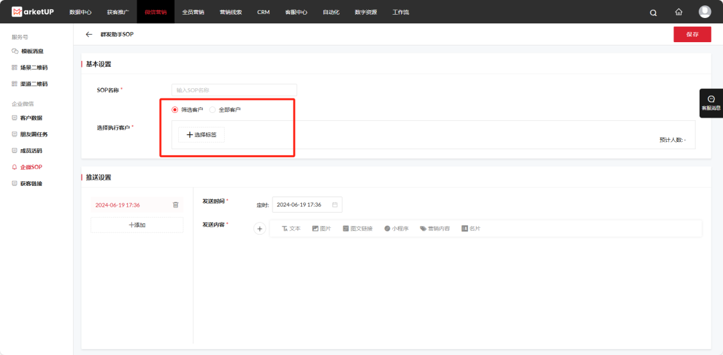Add 小程序 mini program content
Image resolution: width=723 pixels, height=355 pixels.
tap(396, 229)
